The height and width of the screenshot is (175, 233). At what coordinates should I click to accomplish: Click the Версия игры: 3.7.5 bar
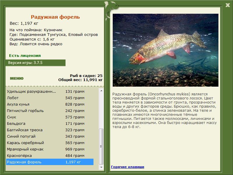click(x=35, y=63)
